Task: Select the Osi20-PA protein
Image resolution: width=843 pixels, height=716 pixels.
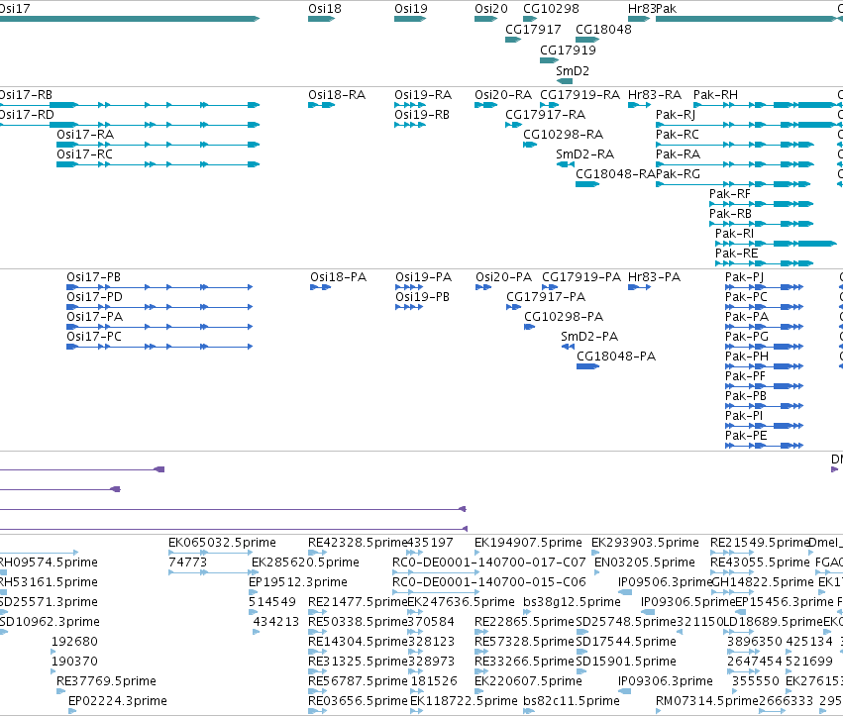Action: pyautogui.click(x=483, y=287)
